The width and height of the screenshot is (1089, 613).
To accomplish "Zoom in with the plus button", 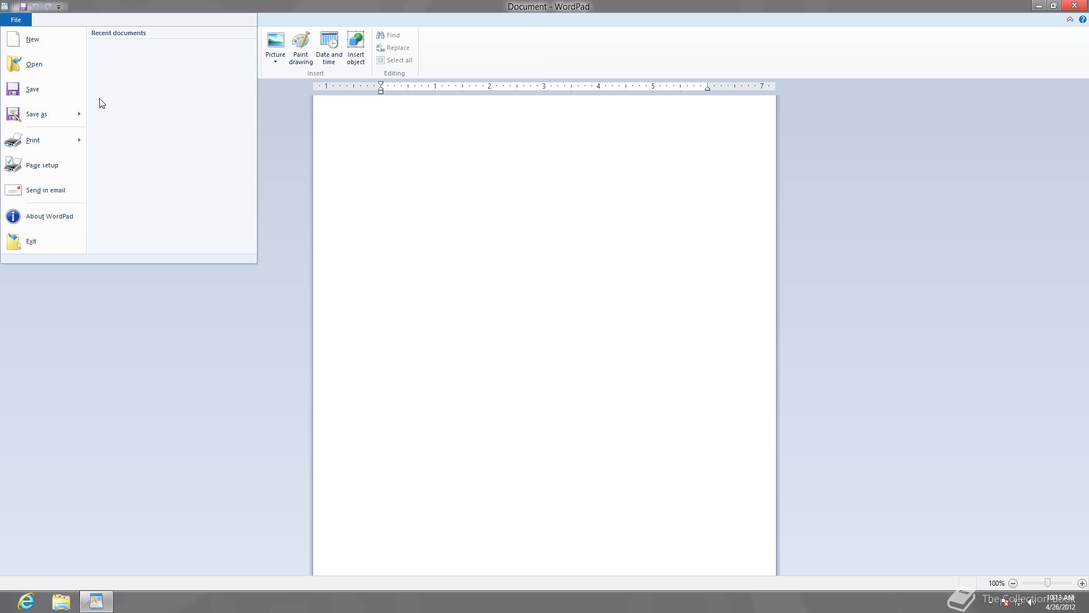I will (1082, 583).
